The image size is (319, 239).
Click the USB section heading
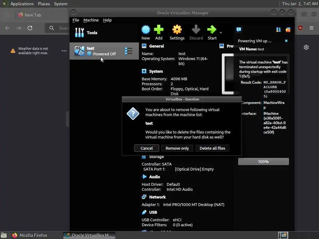pos(153,212)
